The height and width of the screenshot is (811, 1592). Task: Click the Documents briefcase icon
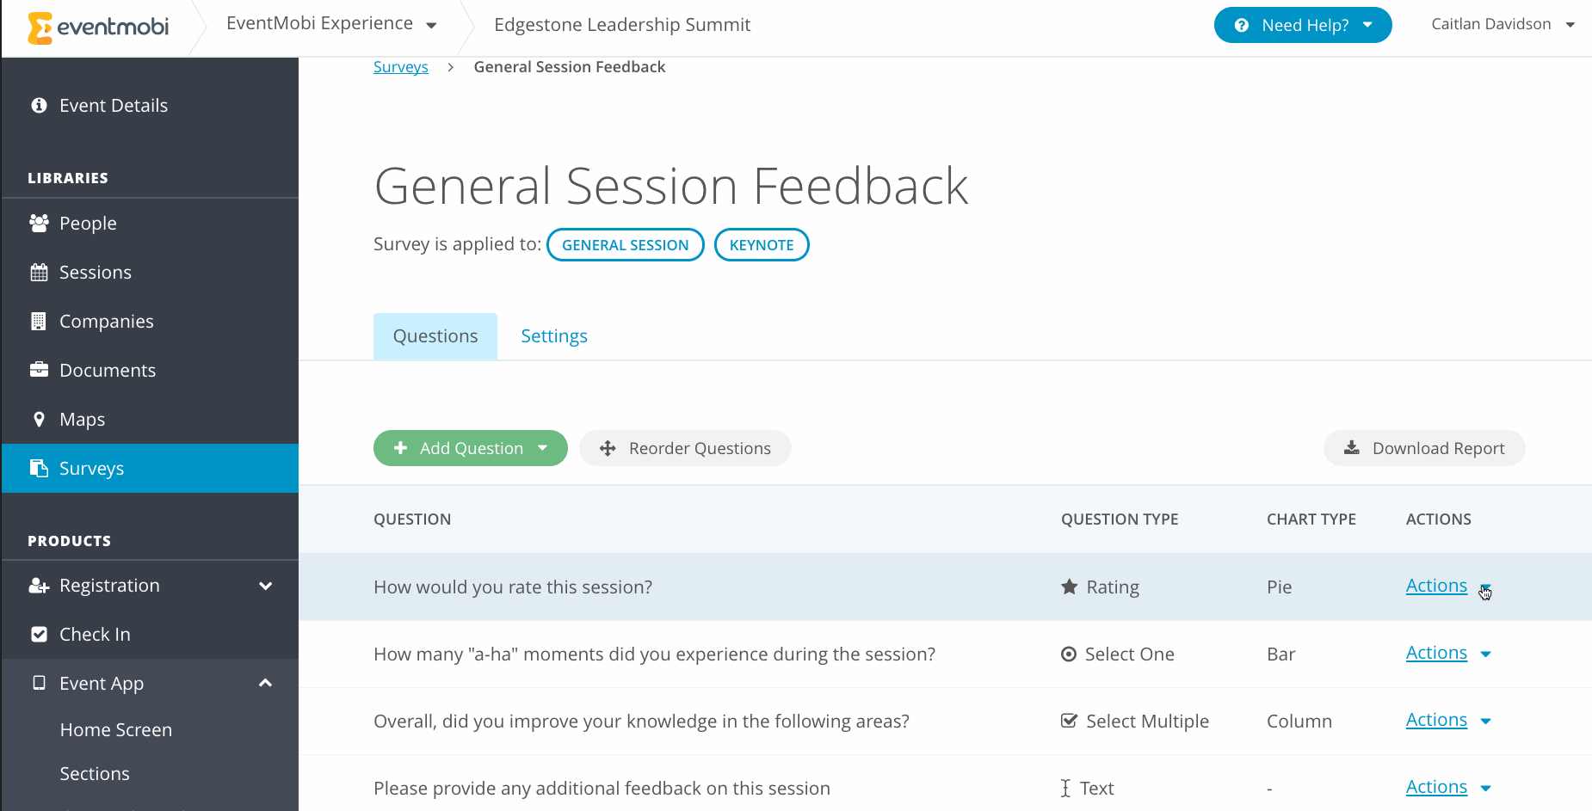click(39, 371)
